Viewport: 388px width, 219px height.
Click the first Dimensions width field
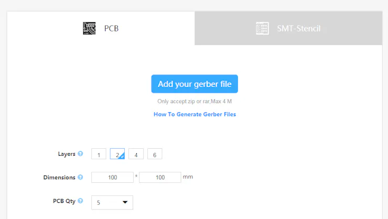(x=112, y=178)
